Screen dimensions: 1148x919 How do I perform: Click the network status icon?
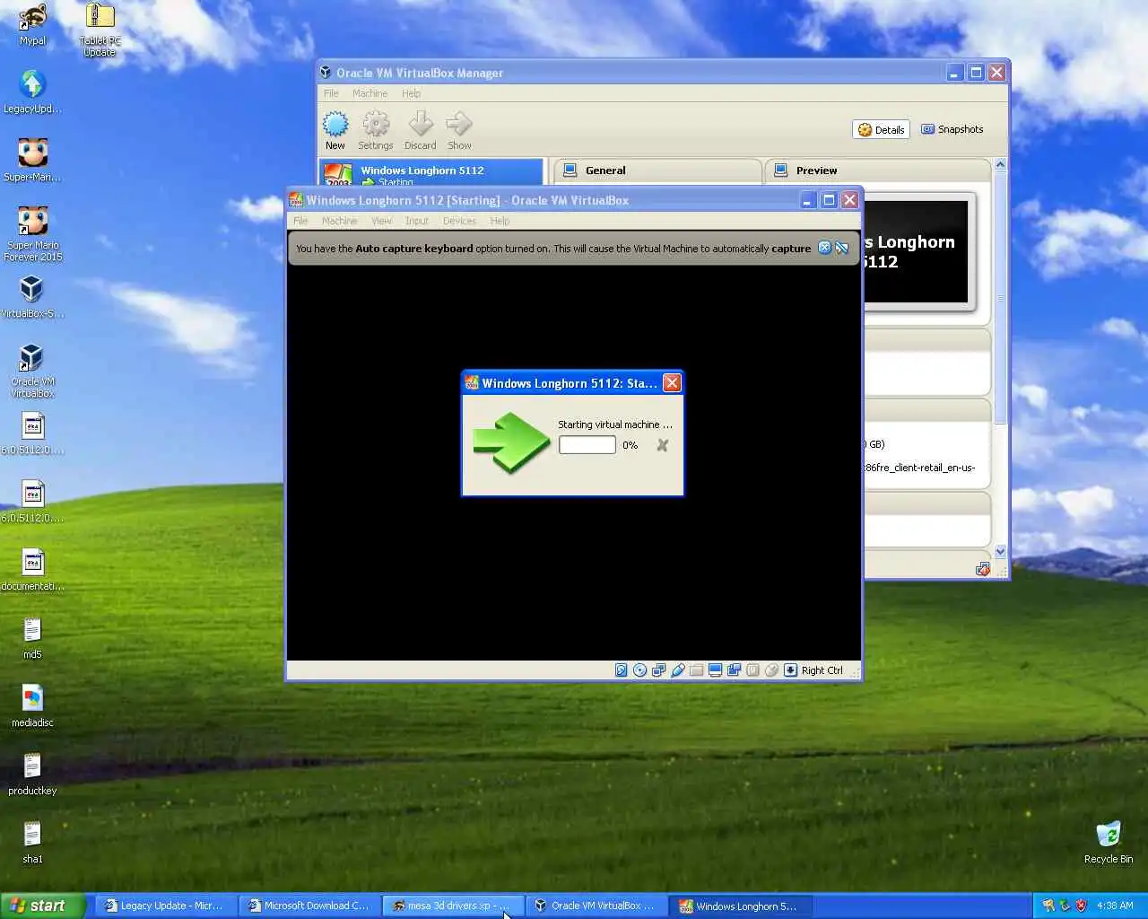pos(658,670)
